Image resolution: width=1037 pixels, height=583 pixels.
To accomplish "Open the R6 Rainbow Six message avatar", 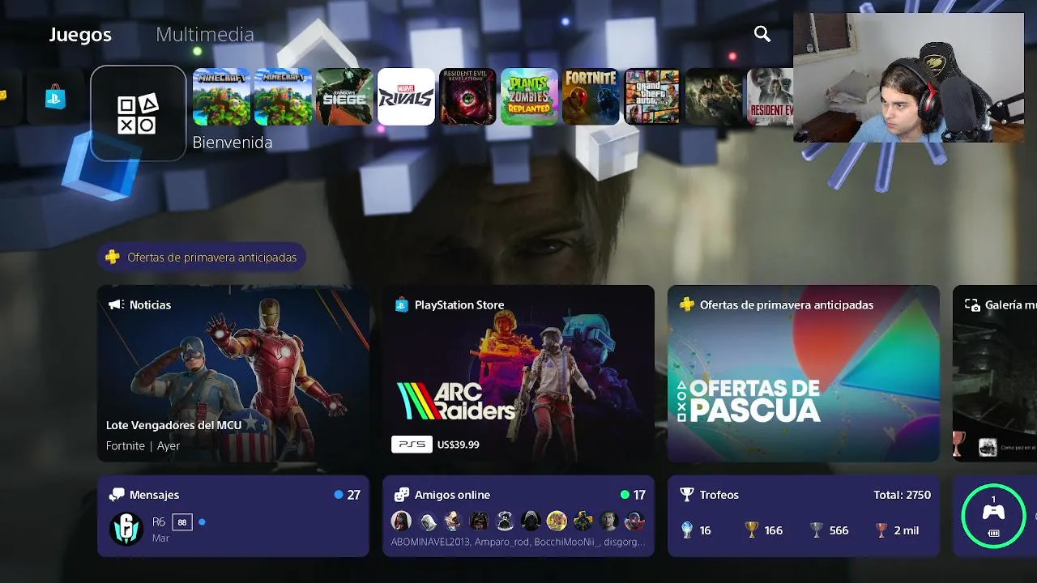I will (126, 529).
